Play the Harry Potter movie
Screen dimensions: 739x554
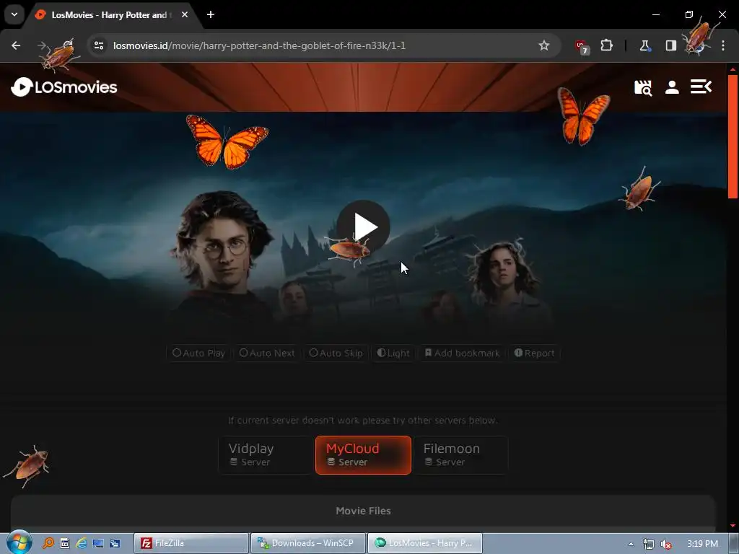click(x=364, y=227)
